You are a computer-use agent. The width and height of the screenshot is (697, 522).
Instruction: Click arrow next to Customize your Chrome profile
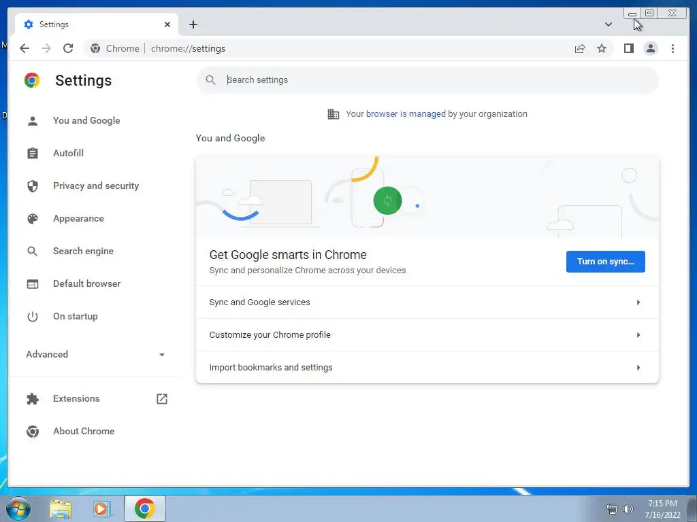coord(638,335)
